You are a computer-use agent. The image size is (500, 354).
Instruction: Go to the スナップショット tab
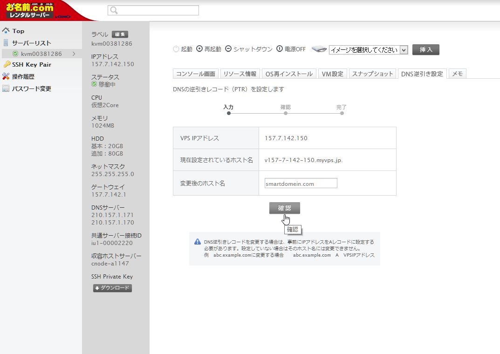coord(372,74)
